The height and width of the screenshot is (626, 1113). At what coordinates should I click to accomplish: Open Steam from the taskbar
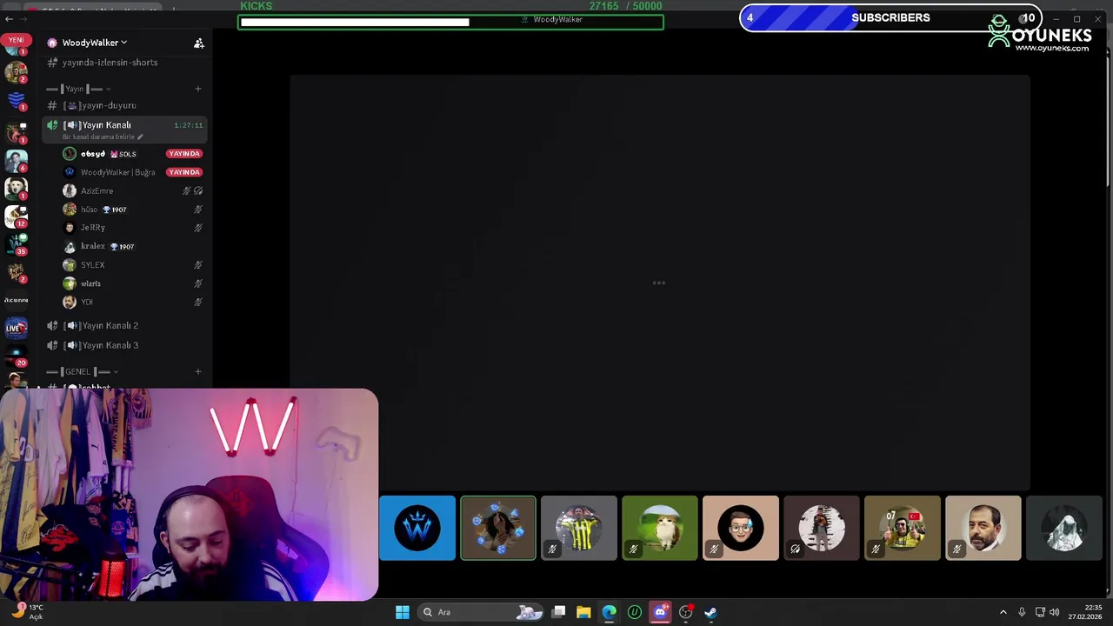[x=710, y=612]
